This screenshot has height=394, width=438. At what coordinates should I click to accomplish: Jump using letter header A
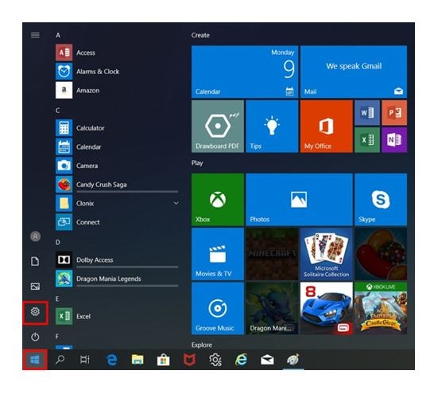coord(58,35)
